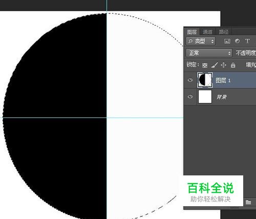
Task: Hide 图层 1 with eye icon
Action: [x=190, y=80]
